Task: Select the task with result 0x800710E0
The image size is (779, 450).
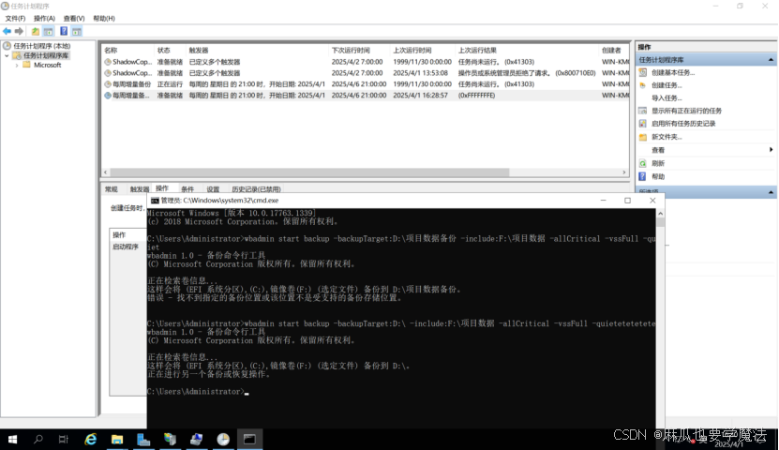Action: click(x=366, y=73)
